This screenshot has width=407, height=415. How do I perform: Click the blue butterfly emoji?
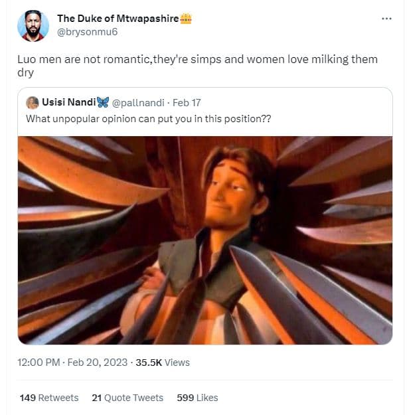[103, 102]
